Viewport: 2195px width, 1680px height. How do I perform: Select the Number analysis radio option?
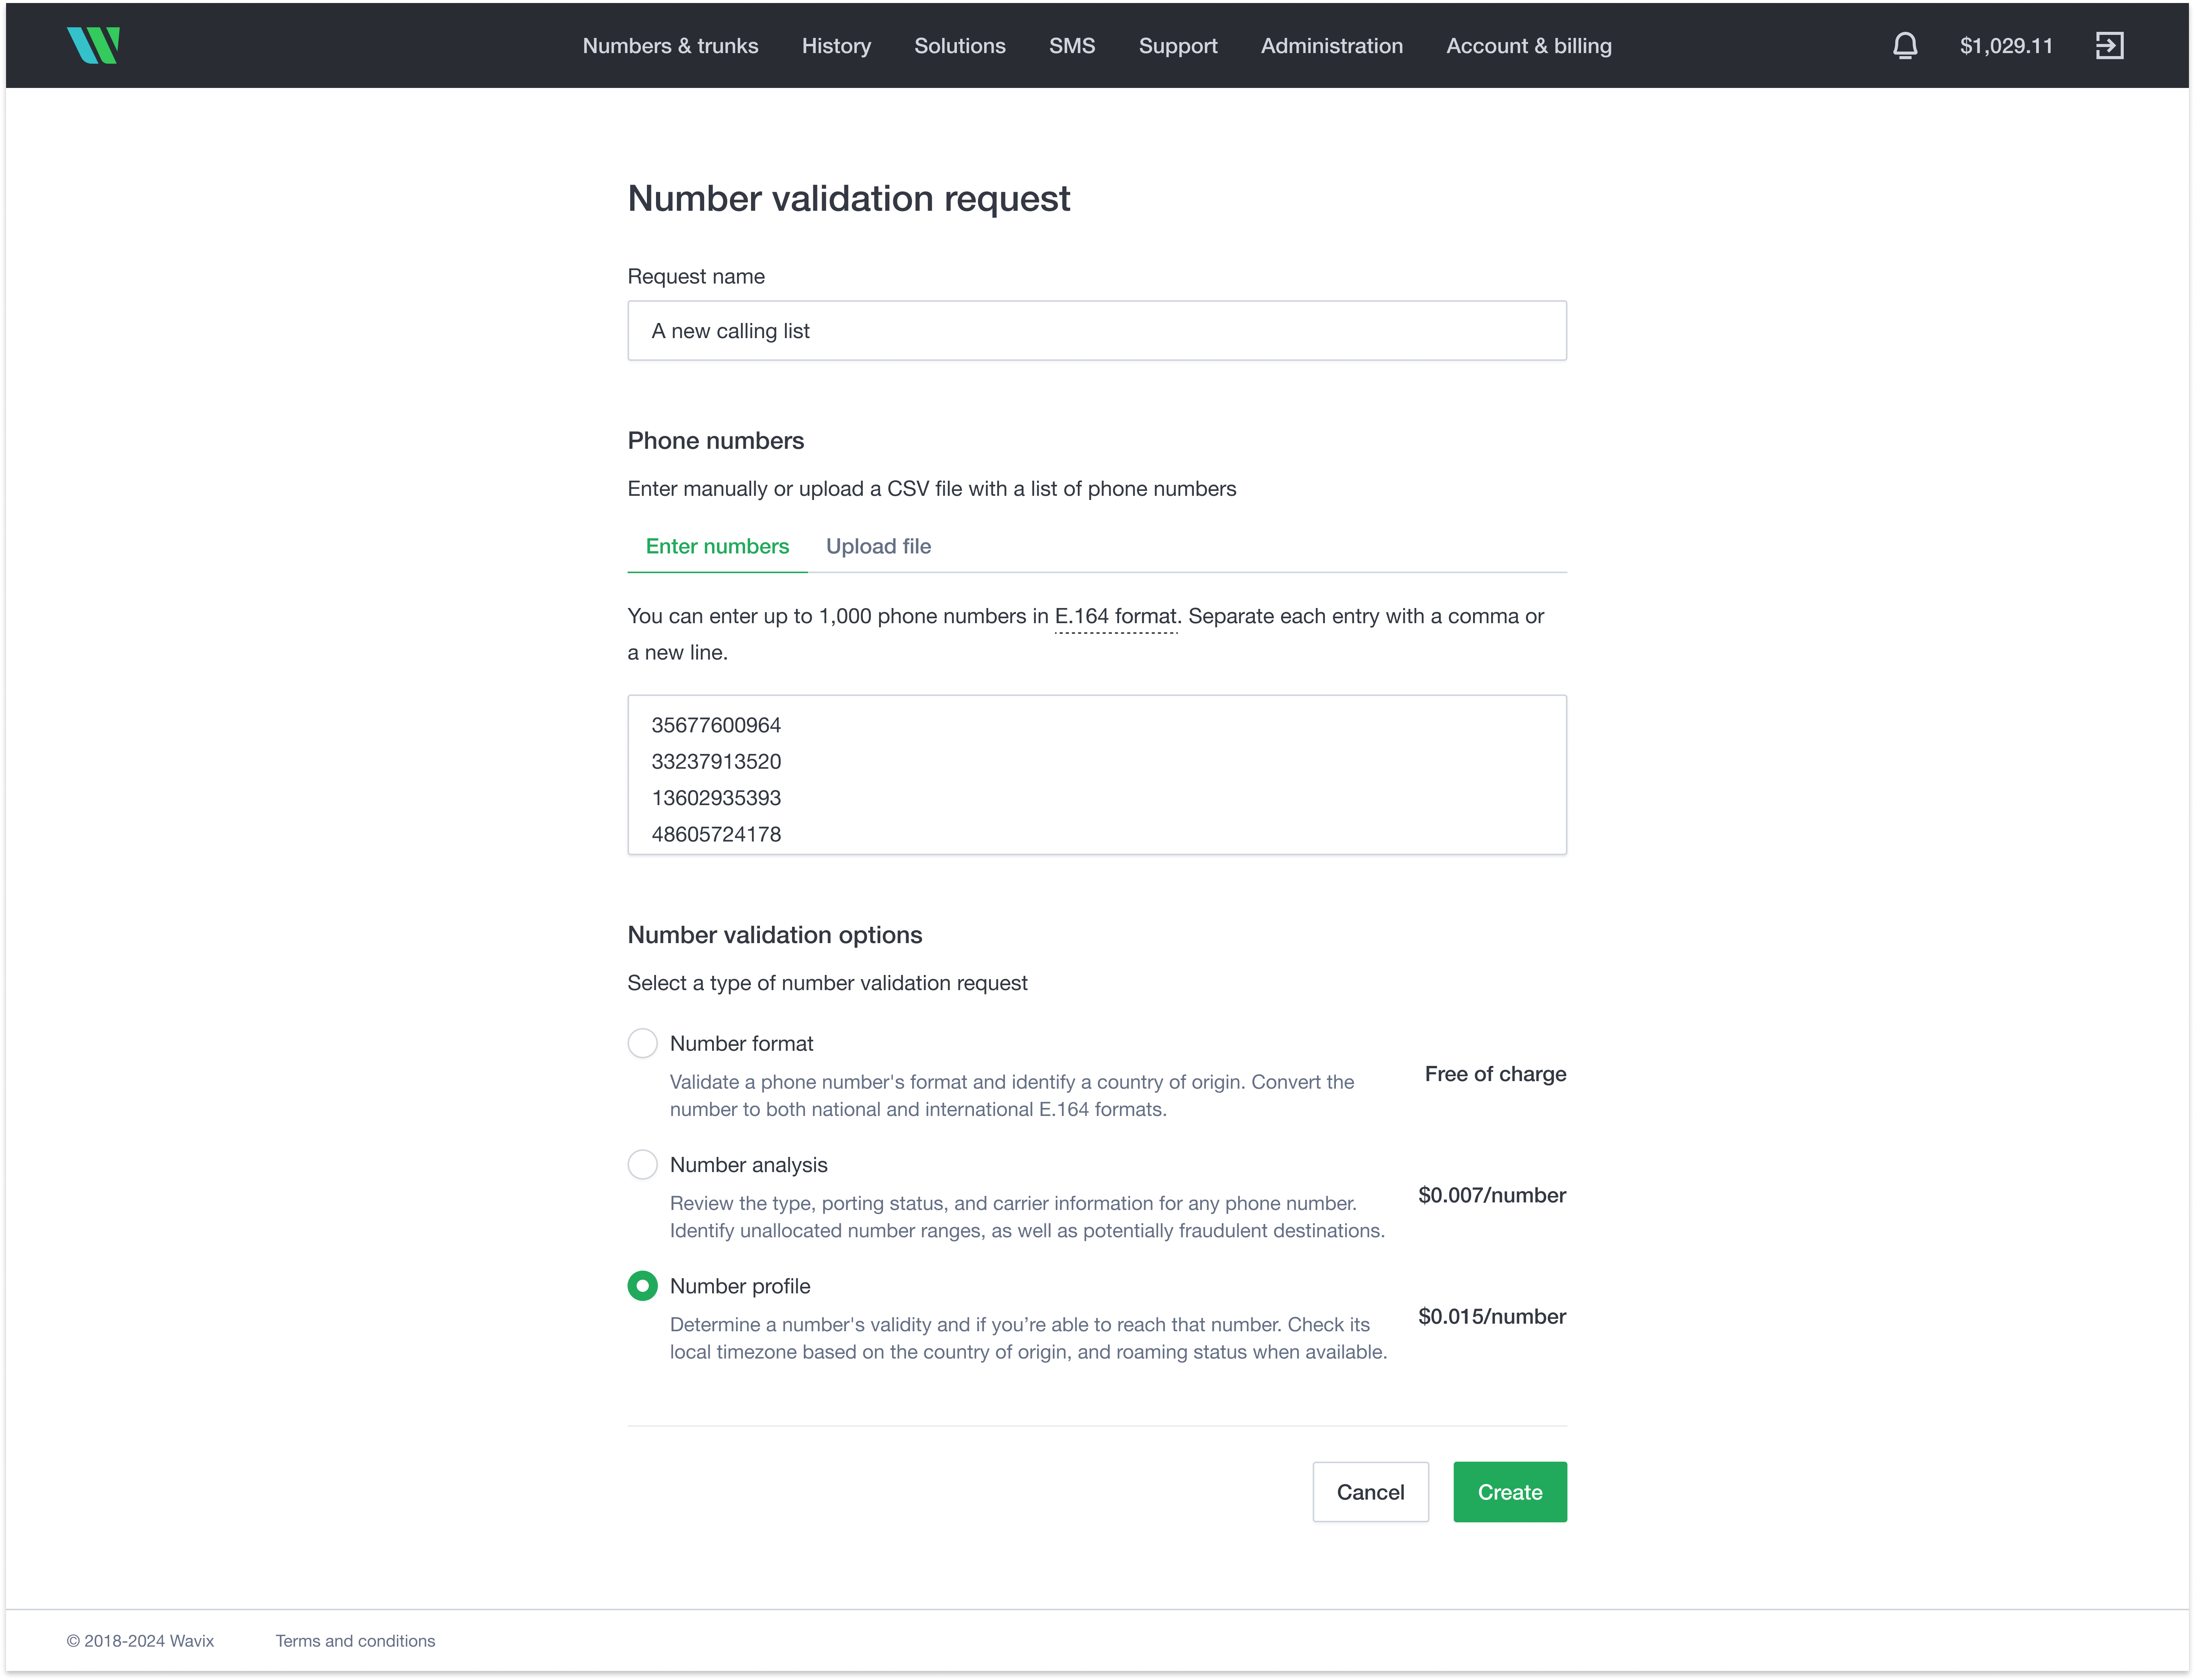[x=643, y=1164]
